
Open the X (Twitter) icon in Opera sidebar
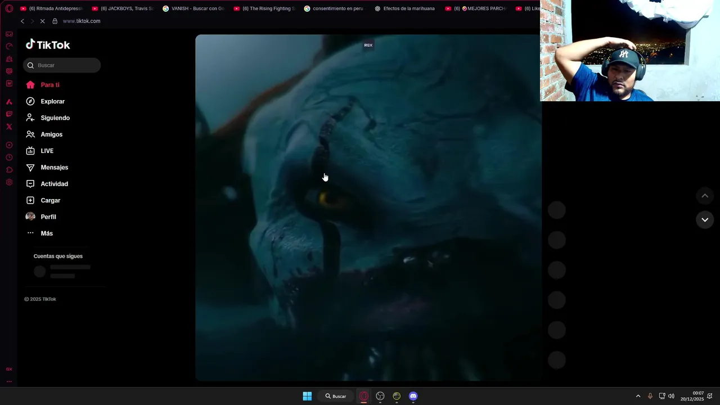9,127
